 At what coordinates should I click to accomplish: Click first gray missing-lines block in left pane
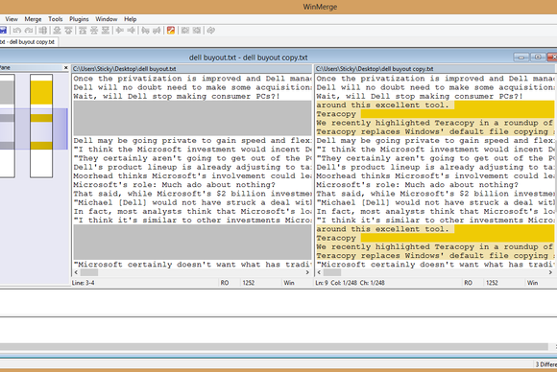[x=192, y=118]
